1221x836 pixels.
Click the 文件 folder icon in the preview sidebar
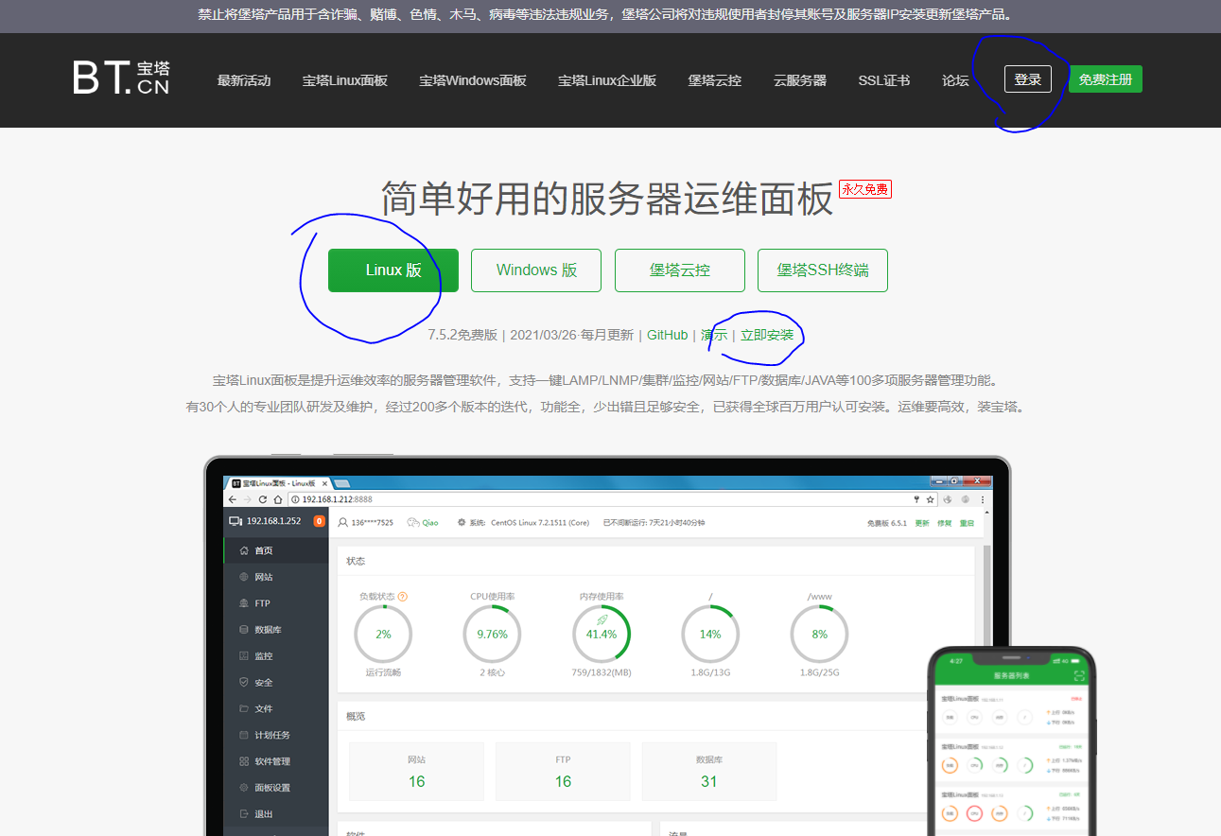click(x=244, y=708)
